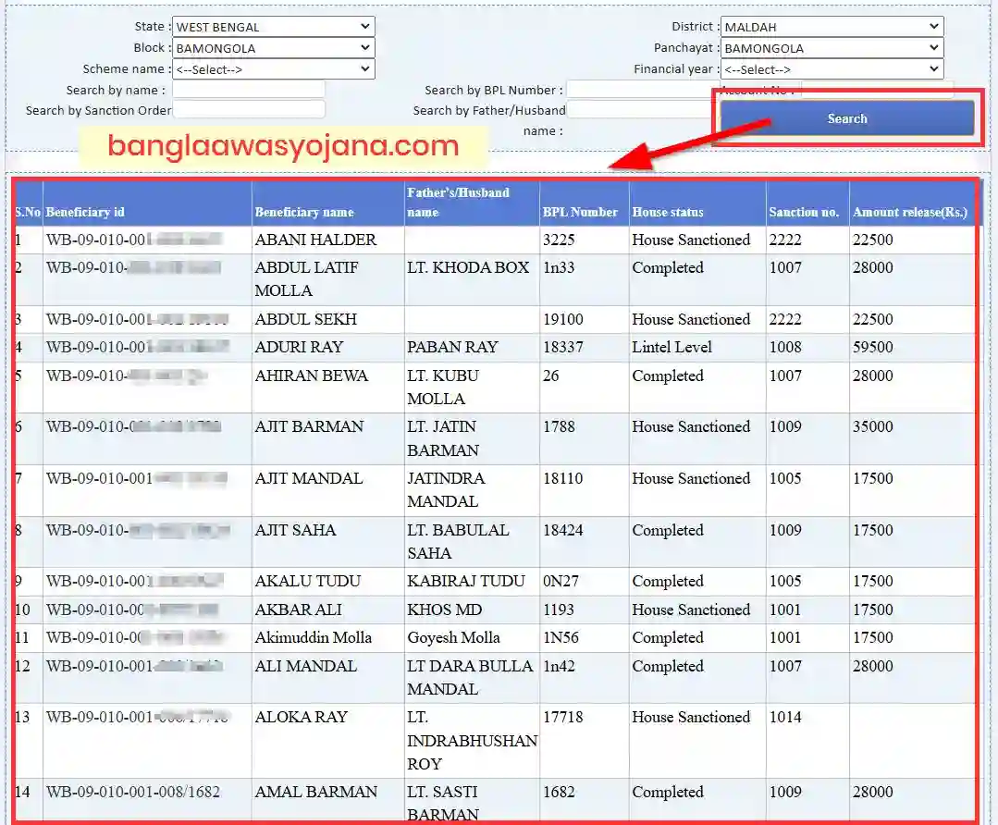
Task: Click House Sanctioned status for AKBAR ALI
Action: click(691, 610)
